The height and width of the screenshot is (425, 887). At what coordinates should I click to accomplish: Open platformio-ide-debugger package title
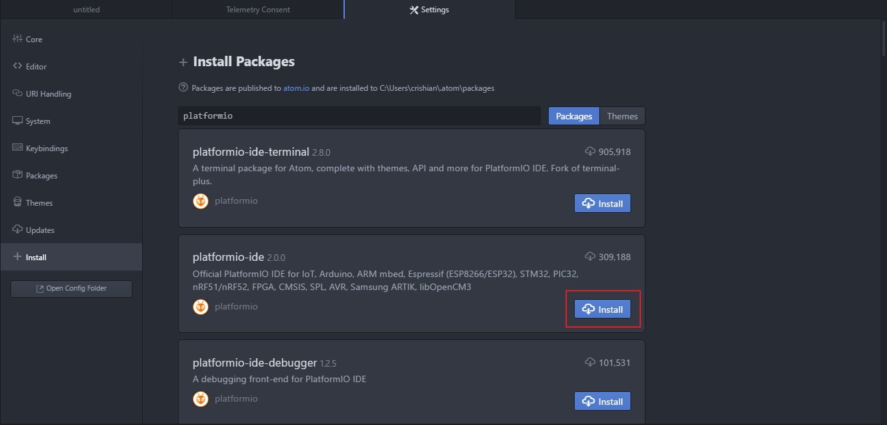pyautogui.click(x=255, y=363)
